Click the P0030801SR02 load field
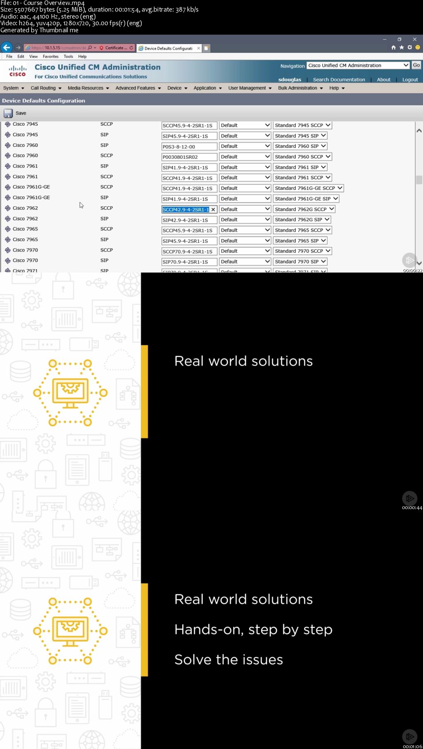 (189, 157)
